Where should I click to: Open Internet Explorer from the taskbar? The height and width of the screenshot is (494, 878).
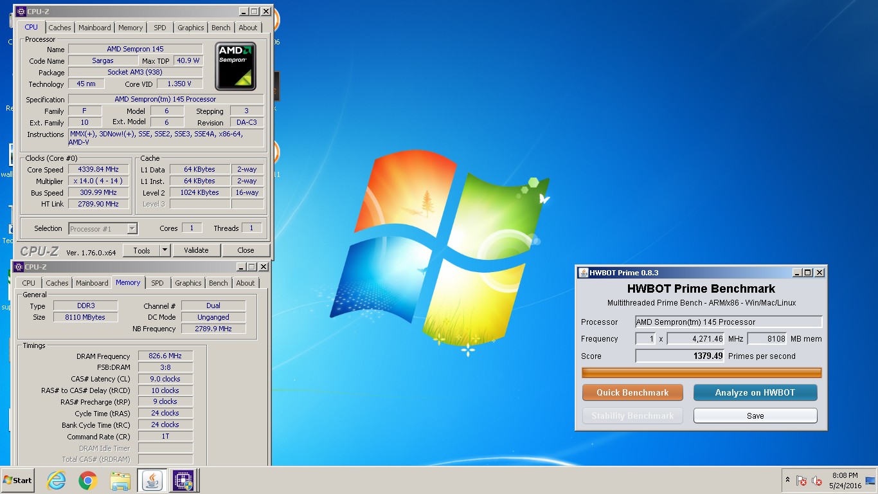[57, 480]
